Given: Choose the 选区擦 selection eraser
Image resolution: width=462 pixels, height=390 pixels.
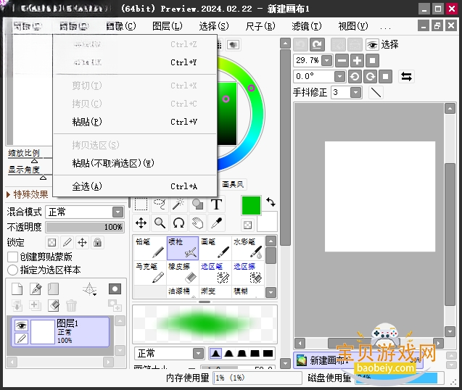Looking at the screenshot, I should pos(247,273).
